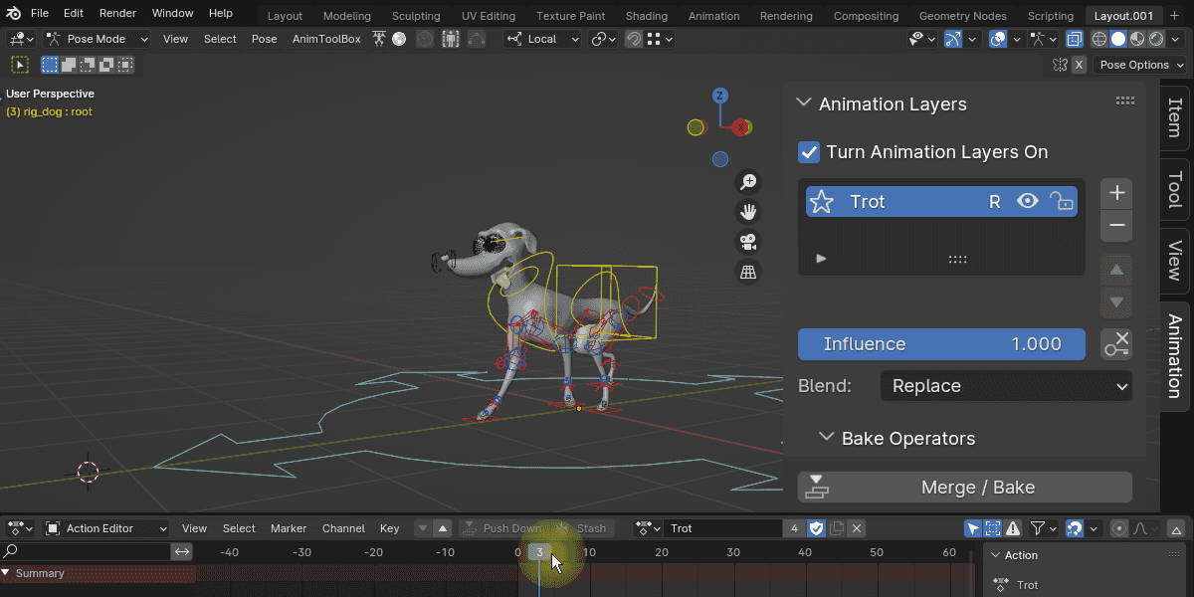This screenshot has width=1194, height=597.
Task: Toggle camera view icon in viewport
Action: point(748,241)
